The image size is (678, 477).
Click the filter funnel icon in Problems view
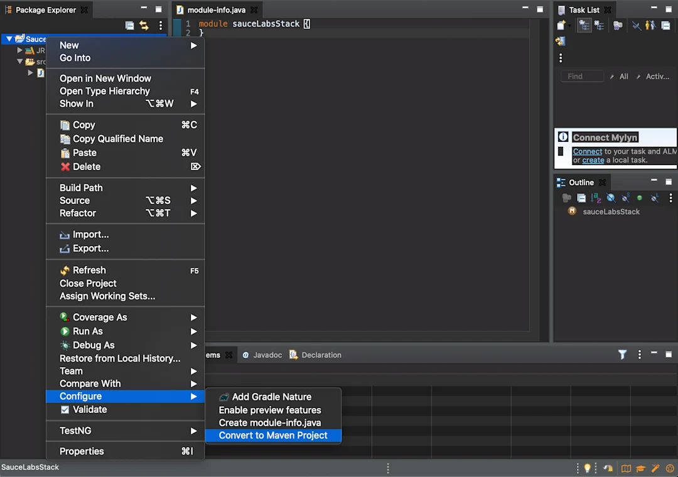(622, 355)
